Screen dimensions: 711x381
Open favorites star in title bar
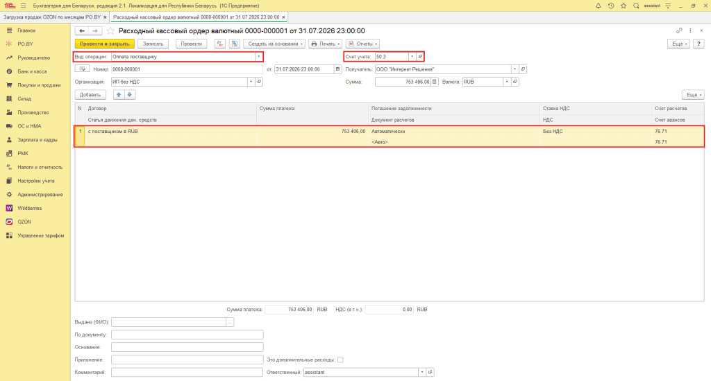(624, 6)
